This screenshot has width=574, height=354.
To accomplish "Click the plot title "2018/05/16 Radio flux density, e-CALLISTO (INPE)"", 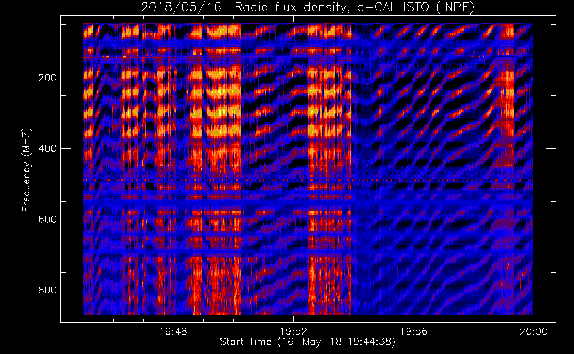I will pos(308,7).
